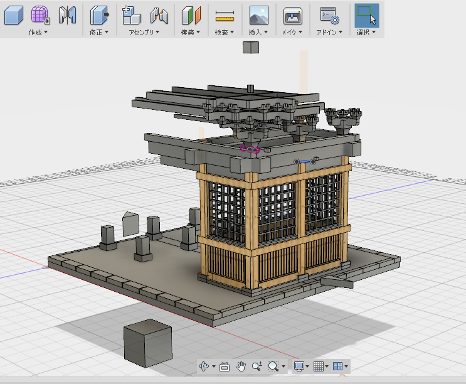Open the アセンブリ dropdown menu
466x384 pixels.
(x=144, y=32)
